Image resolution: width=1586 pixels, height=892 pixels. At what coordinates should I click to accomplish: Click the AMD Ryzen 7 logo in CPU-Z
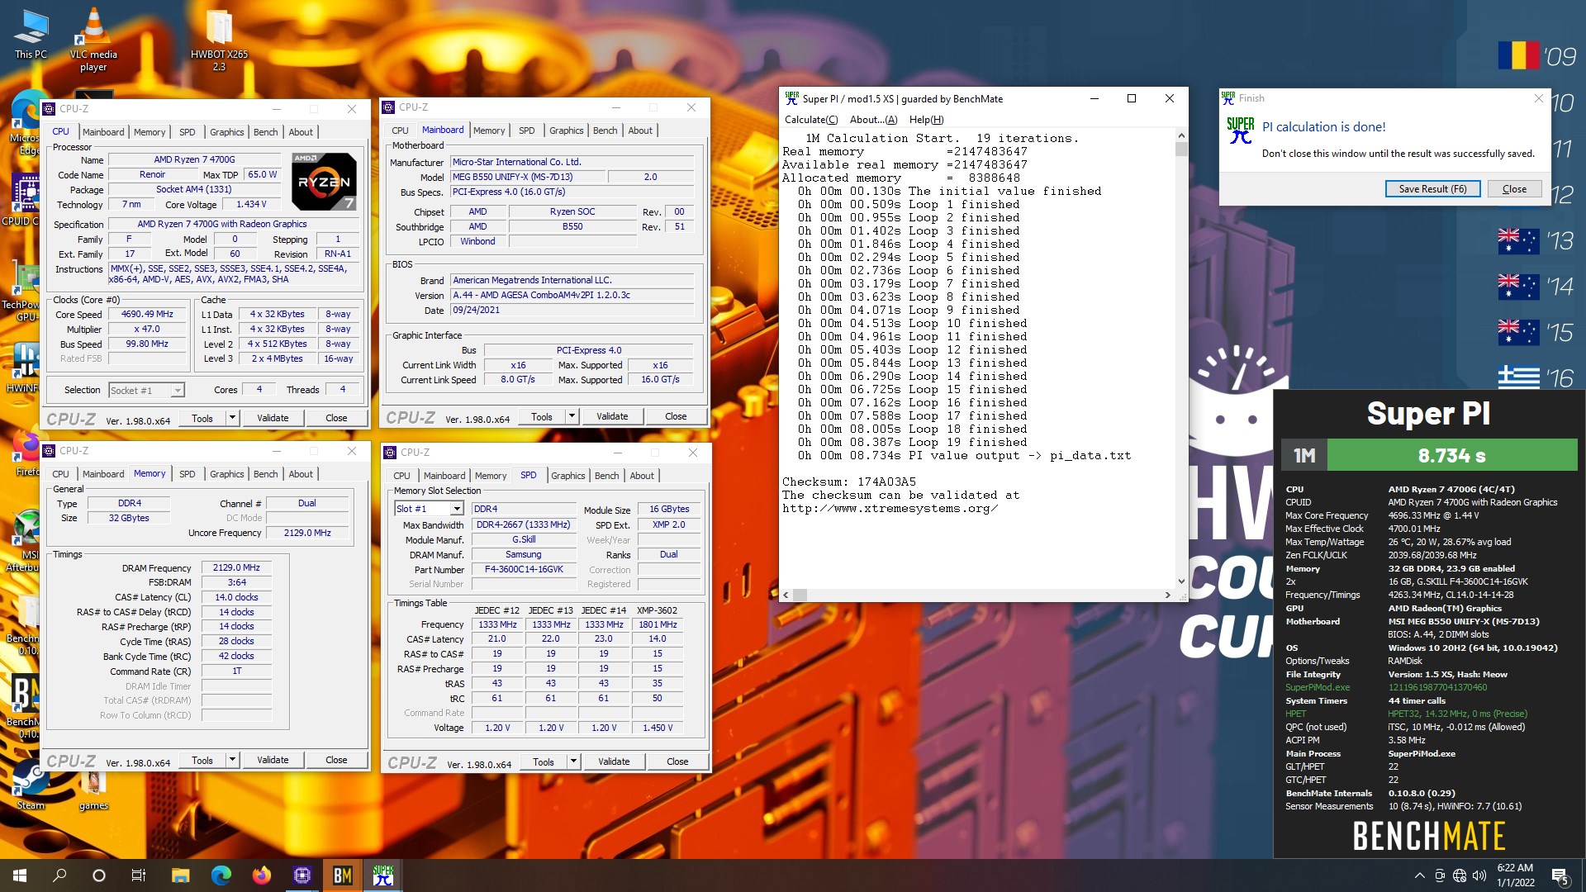point(324,181)
